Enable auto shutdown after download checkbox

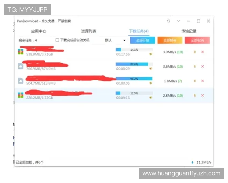[57, 40]
